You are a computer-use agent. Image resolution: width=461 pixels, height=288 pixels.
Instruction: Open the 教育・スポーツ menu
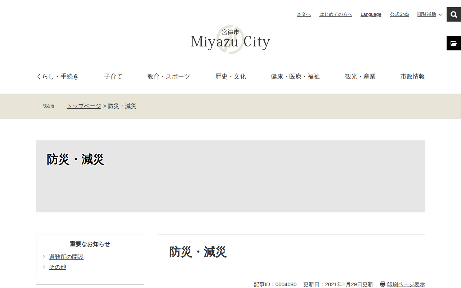(x=169, y=76)
